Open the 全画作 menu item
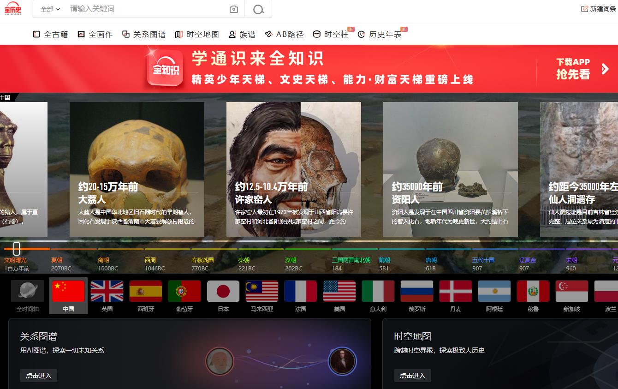This screenshot has width=618, height=389. tap(95, 34)
